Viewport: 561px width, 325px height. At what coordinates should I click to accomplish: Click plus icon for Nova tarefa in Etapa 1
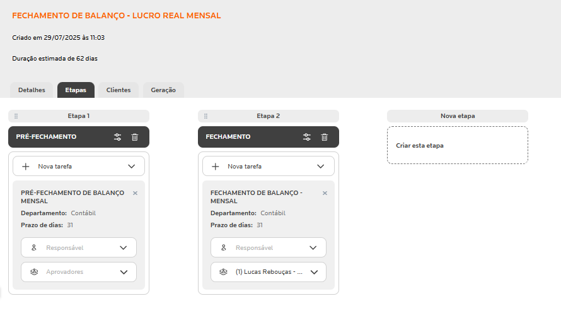(x=26, y=167)
